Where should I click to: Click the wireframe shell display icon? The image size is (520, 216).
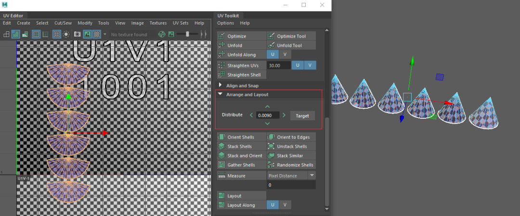tap(6, 34)
